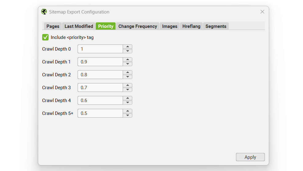
Task: Apply the sitemap export settings
Action: (250, 157)
